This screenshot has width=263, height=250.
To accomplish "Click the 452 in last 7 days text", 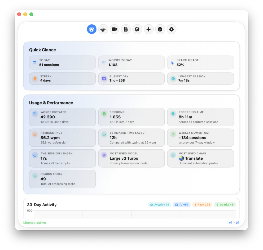I will click(122, 122).
